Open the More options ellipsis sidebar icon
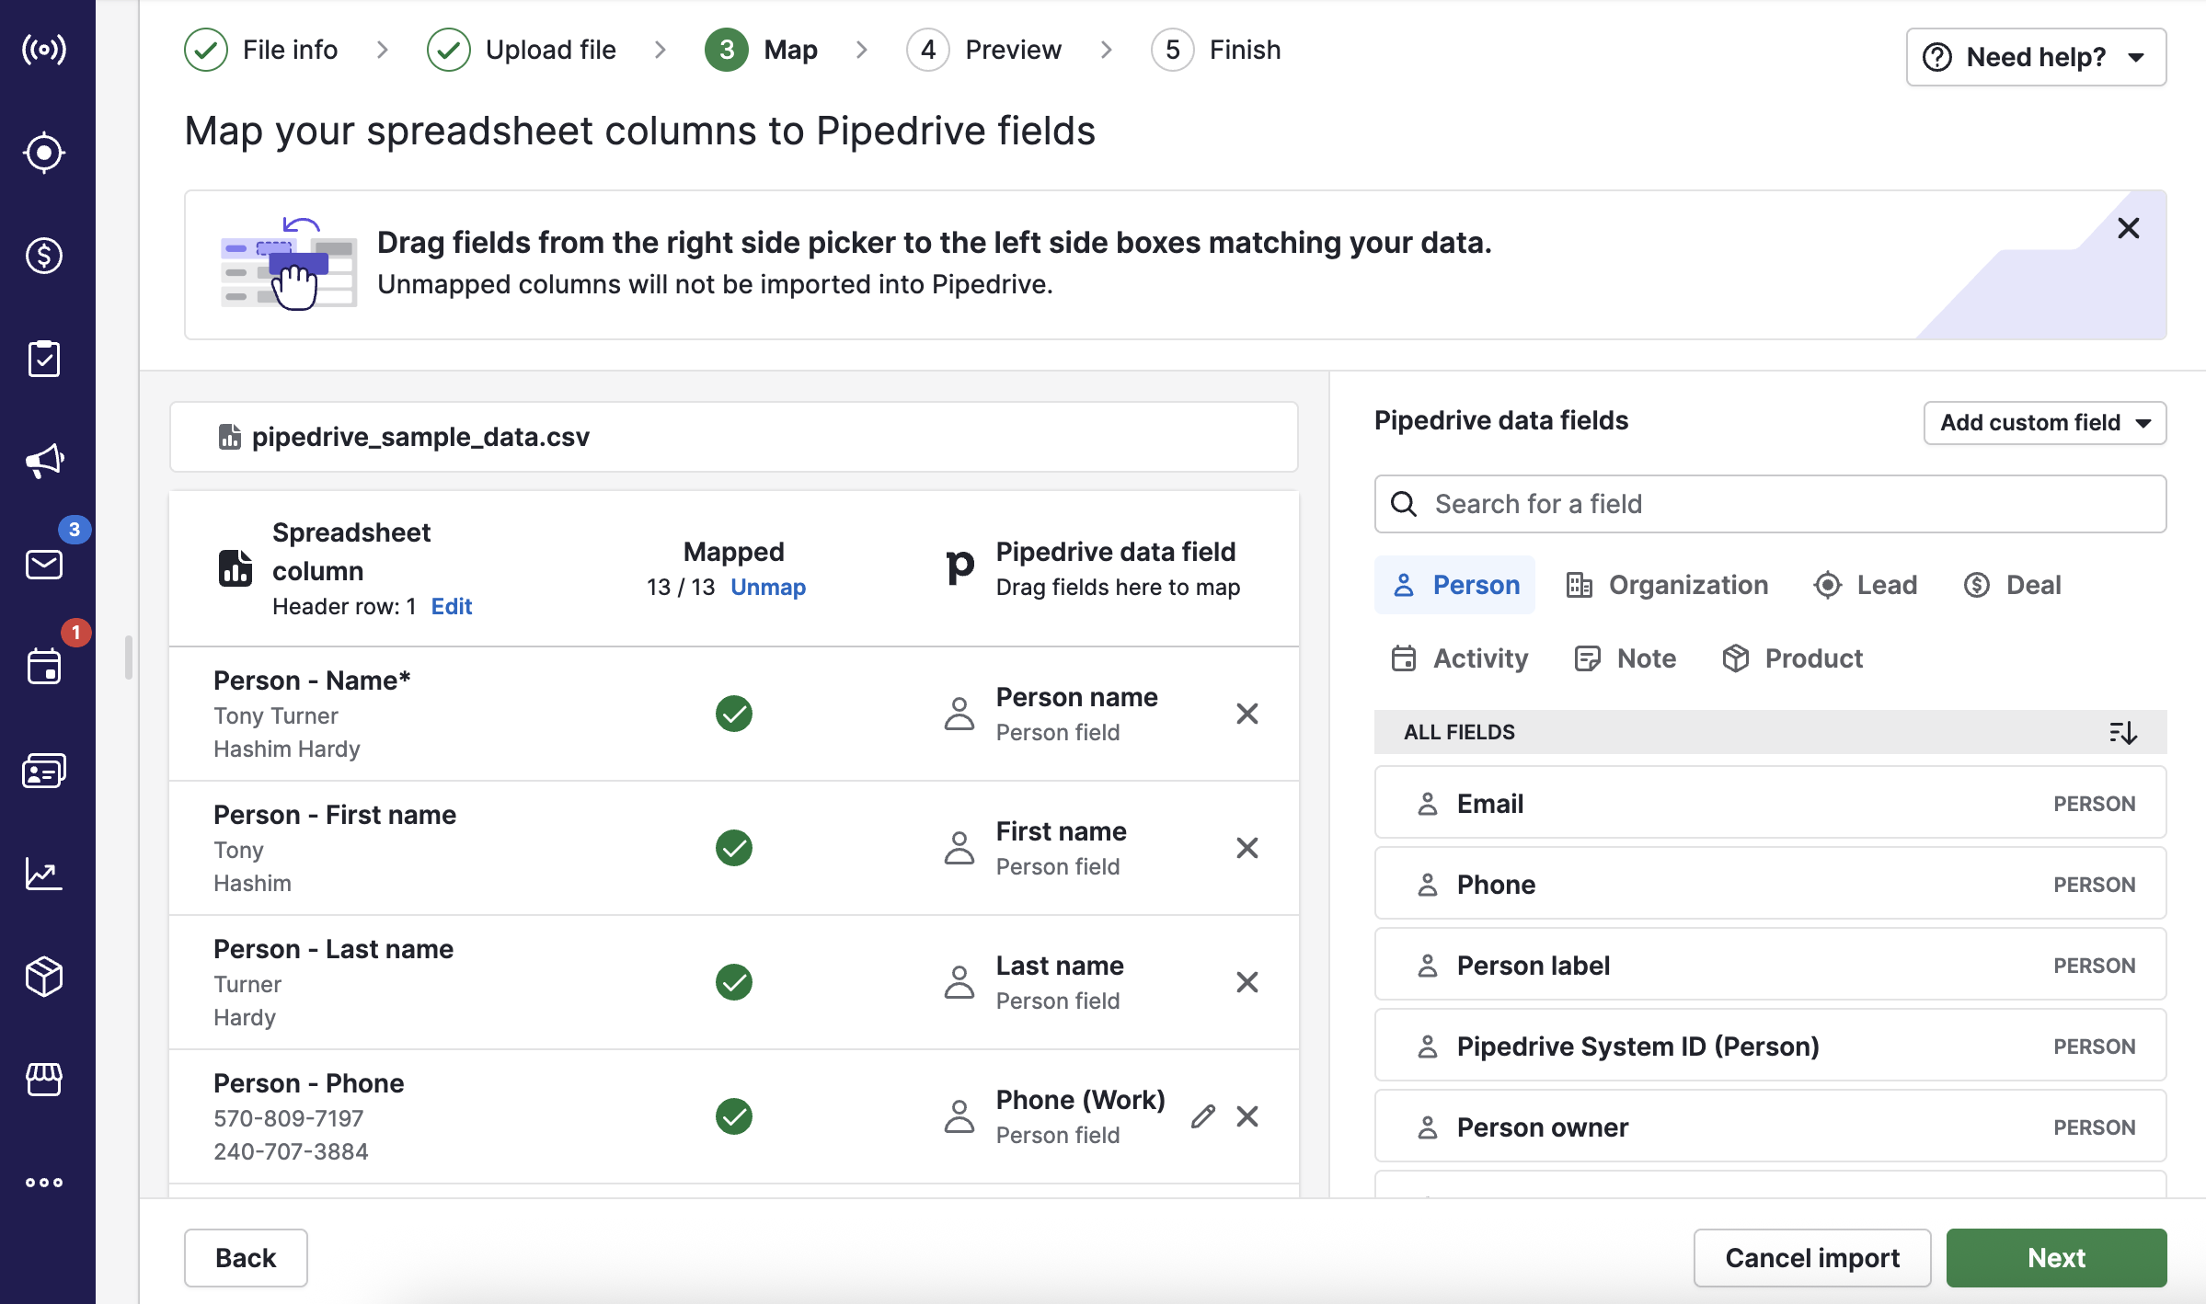The width and height of the screenshot is (2206, 1304). coord(44,1183)
